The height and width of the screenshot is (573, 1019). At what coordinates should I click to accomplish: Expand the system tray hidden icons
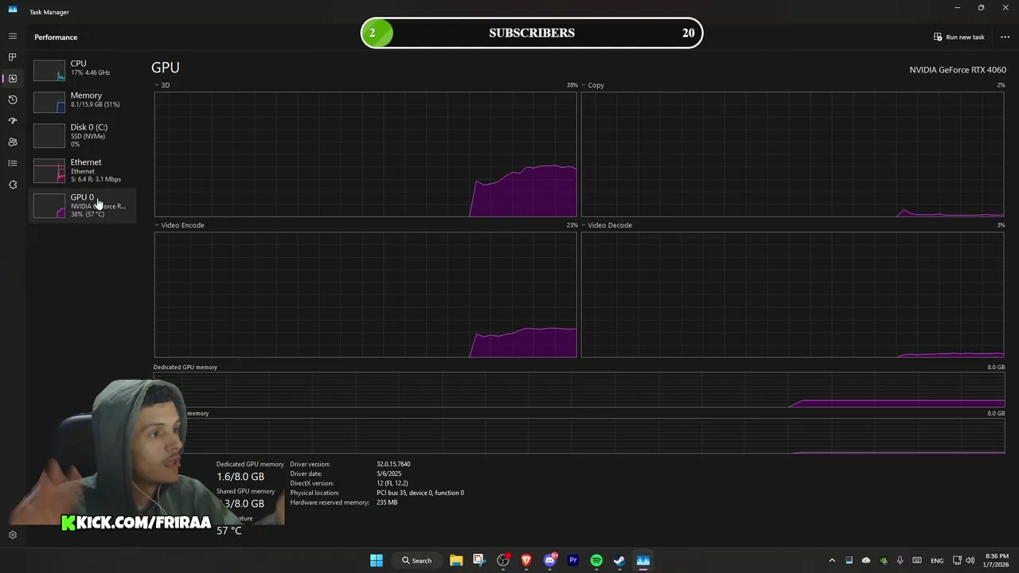[x=832, y=560]
